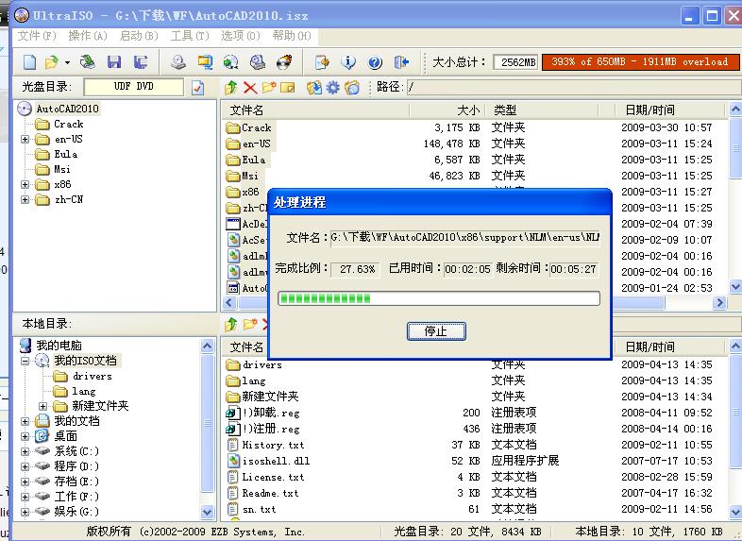Click the green processing progress bar

click(x=439, y=298)
